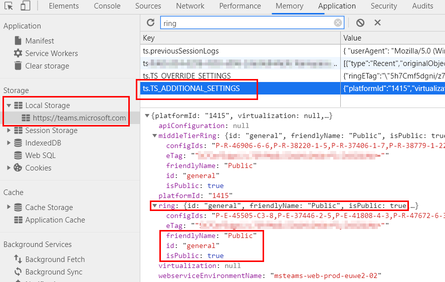Viewport: 445px width, 282px height.
Task: Open the Console tab
Action: tap(107, 6)
